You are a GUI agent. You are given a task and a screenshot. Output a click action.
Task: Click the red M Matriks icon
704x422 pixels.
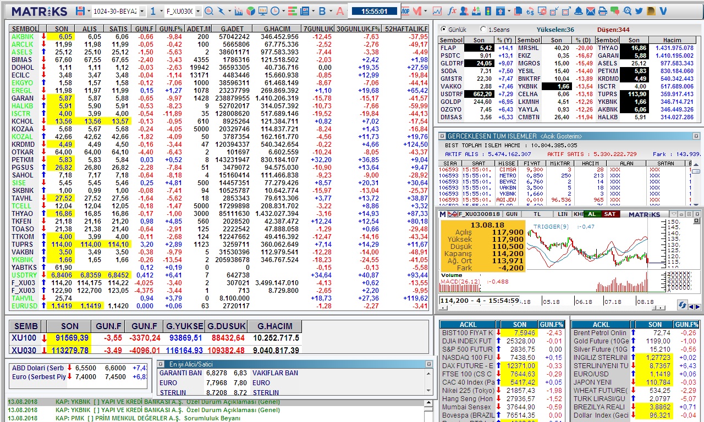(417, 11)
